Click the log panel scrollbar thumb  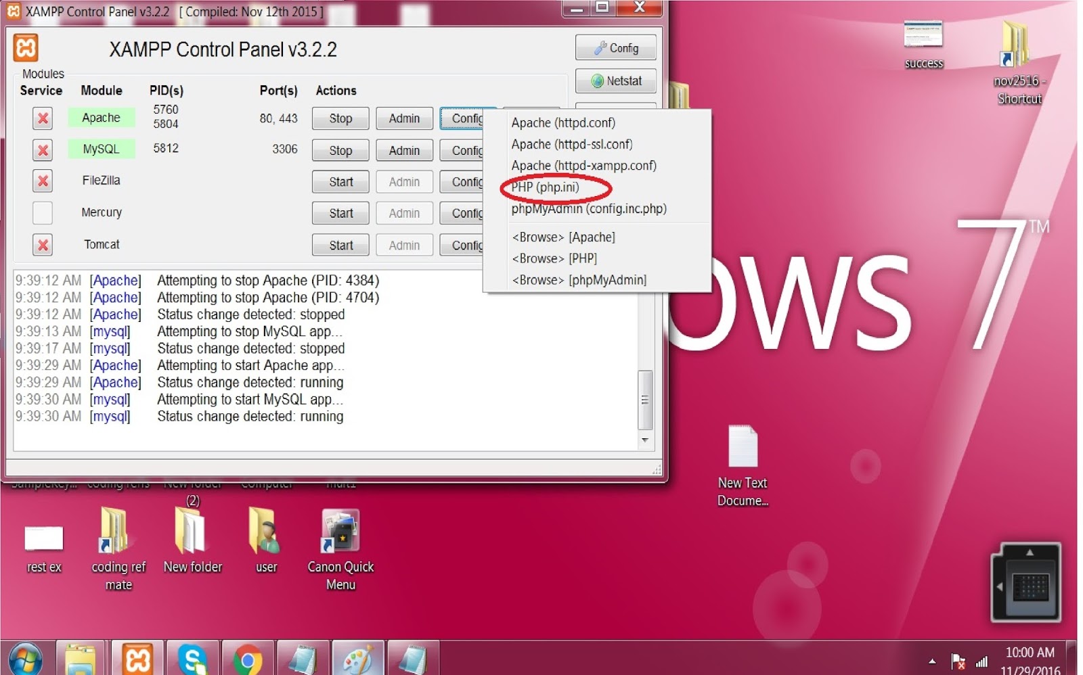coord(645,400)
